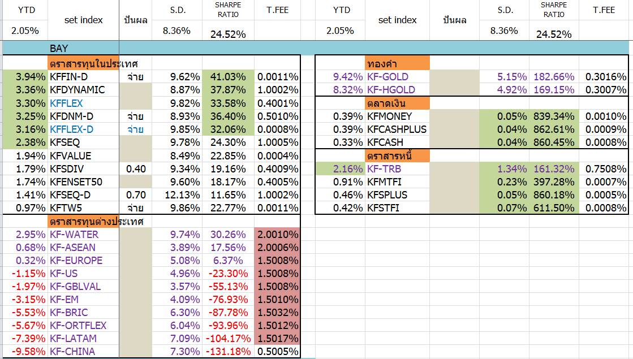
Task: Click the 611.50% Sharpe ratio cell
Action: [554, 207]
